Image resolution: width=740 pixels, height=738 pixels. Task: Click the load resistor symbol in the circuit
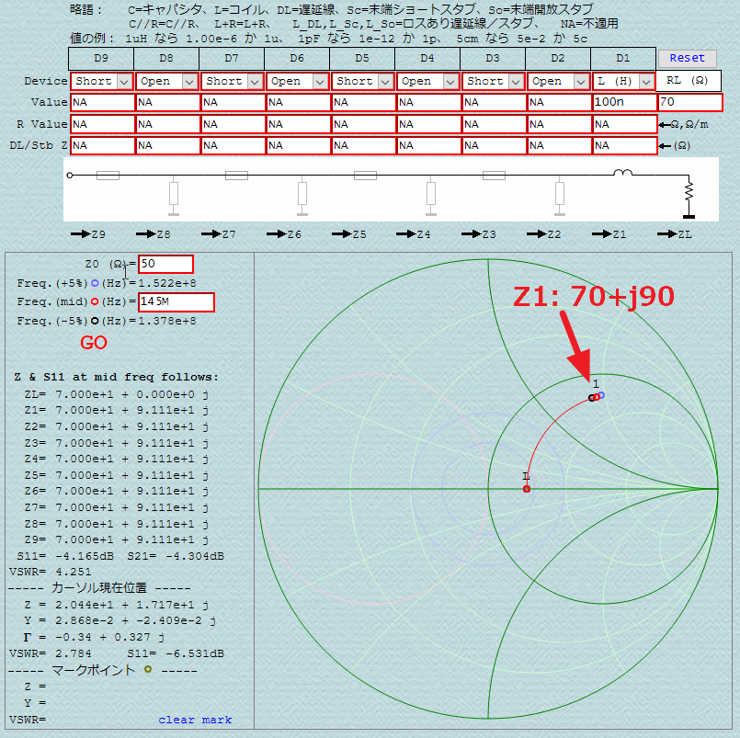(x=689, y=192)
